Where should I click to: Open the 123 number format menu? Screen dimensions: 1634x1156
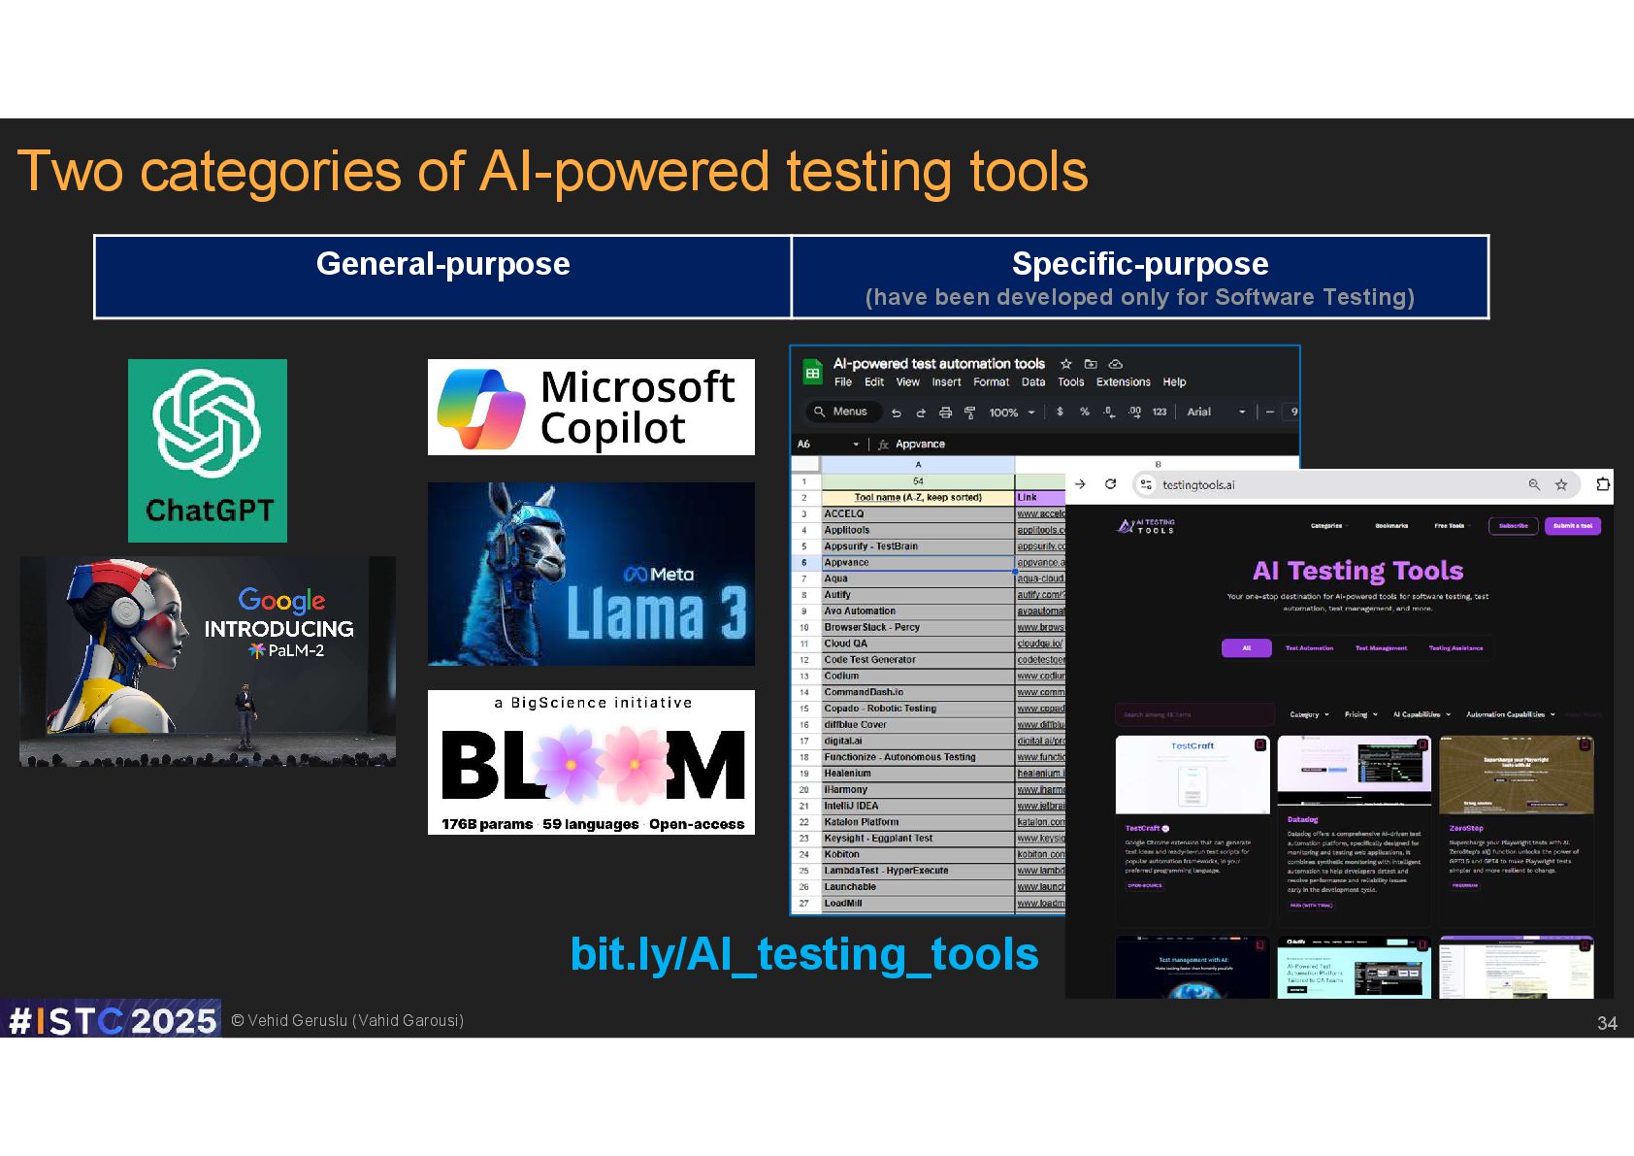coord(1160,412)
